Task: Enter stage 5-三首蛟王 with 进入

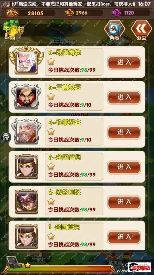Action: tap(124, 97)
